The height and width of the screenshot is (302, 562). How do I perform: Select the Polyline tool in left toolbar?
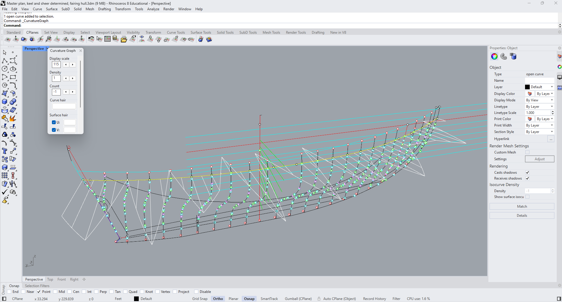point(5,61)
